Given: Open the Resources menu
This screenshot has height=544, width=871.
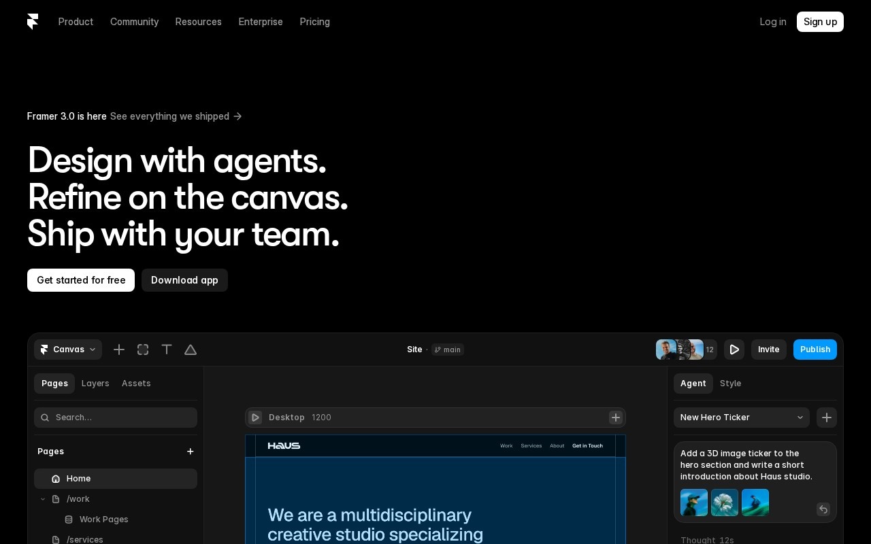Looking at the screenshot, I should pos(198,22).
